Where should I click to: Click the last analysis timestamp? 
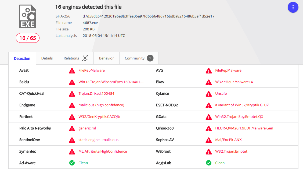coord(104,36)
